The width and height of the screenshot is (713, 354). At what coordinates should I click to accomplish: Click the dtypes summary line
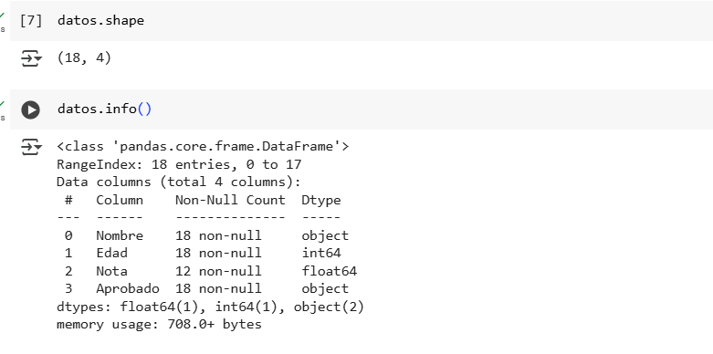[211, 307]
